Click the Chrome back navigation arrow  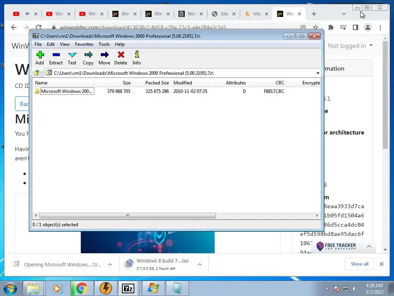click(14, 27)
